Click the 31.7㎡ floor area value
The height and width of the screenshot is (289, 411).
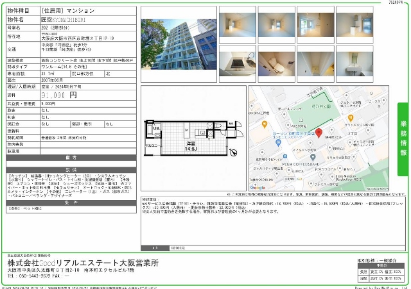[x=48, y=74]
